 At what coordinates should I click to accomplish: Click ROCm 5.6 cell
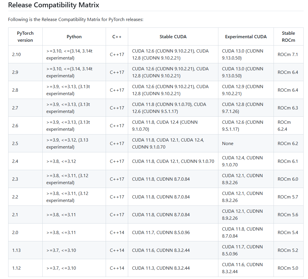tap(288, 215)
